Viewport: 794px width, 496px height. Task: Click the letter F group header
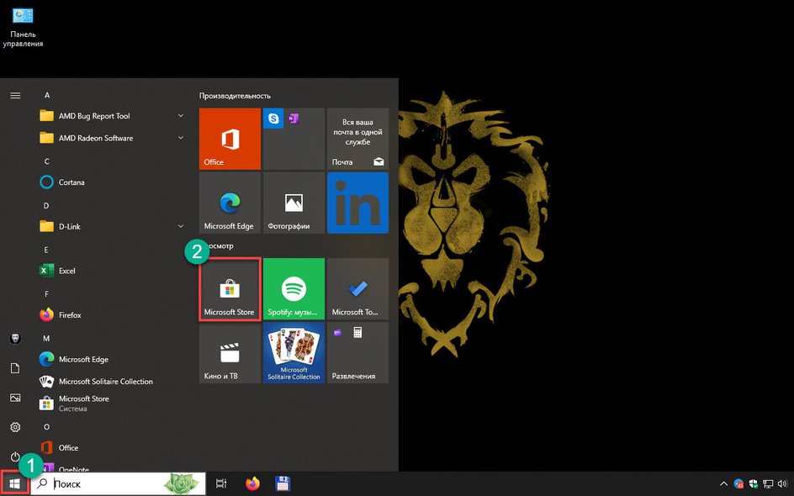tap(46, 294)
